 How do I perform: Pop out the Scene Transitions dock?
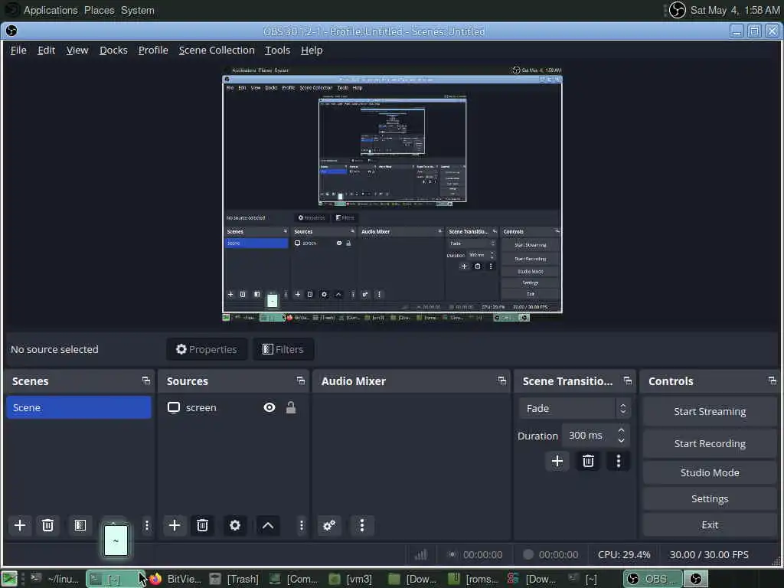pyautogui.click(x=628, y=381)
